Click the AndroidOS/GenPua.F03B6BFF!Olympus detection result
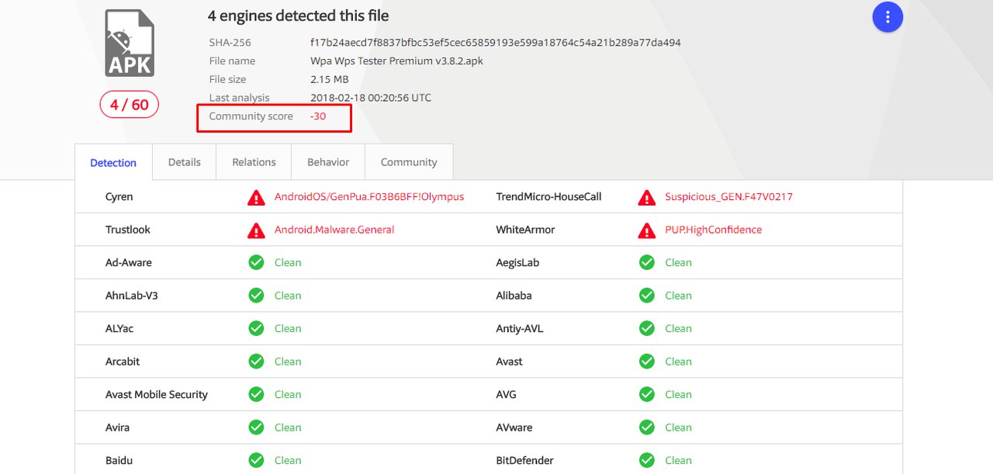The image size is (993, 474). tap(369, 197)
